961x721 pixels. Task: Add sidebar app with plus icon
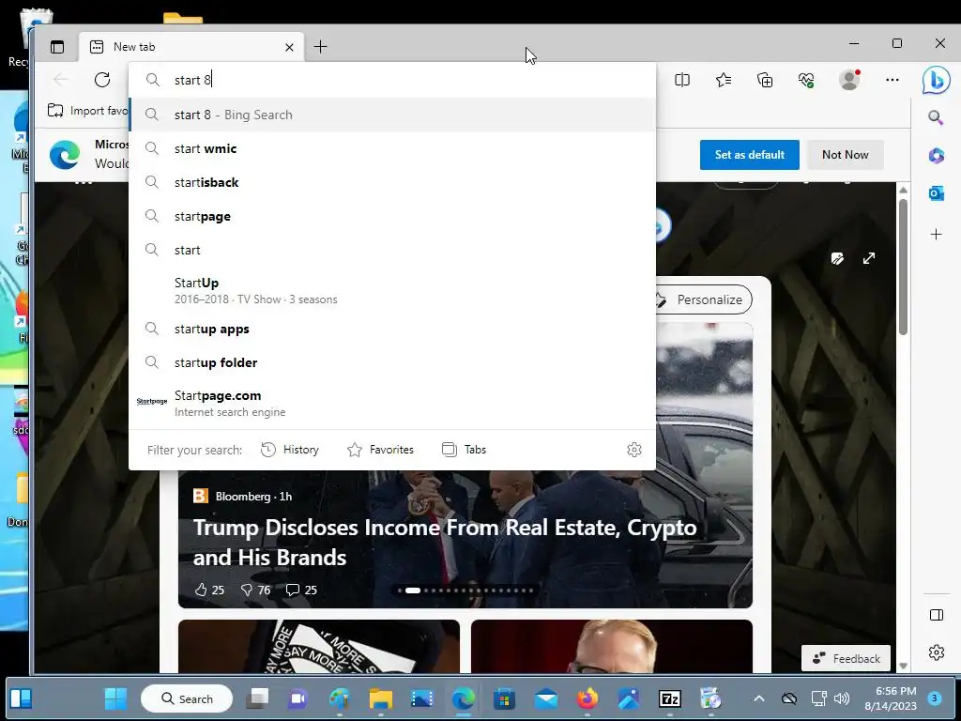pos(936,234)
